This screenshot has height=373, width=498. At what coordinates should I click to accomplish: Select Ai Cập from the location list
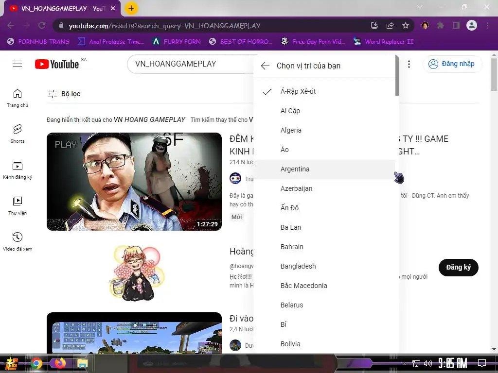pyautogui.click(x=324, y=111)
